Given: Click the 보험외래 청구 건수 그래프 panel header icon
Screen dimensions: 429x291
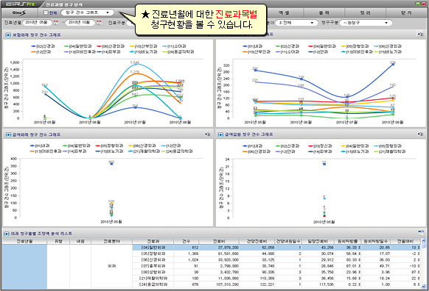Looking at the screenshot, I should coord(8,35).
